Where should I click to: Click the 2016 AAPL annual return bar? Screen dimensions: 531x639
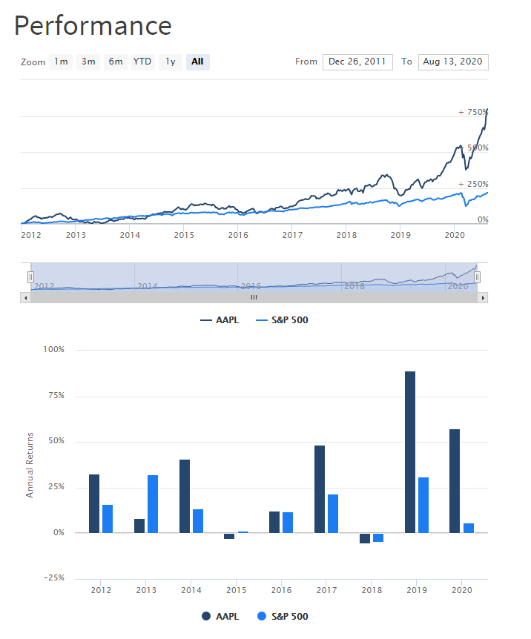[274, 522]
